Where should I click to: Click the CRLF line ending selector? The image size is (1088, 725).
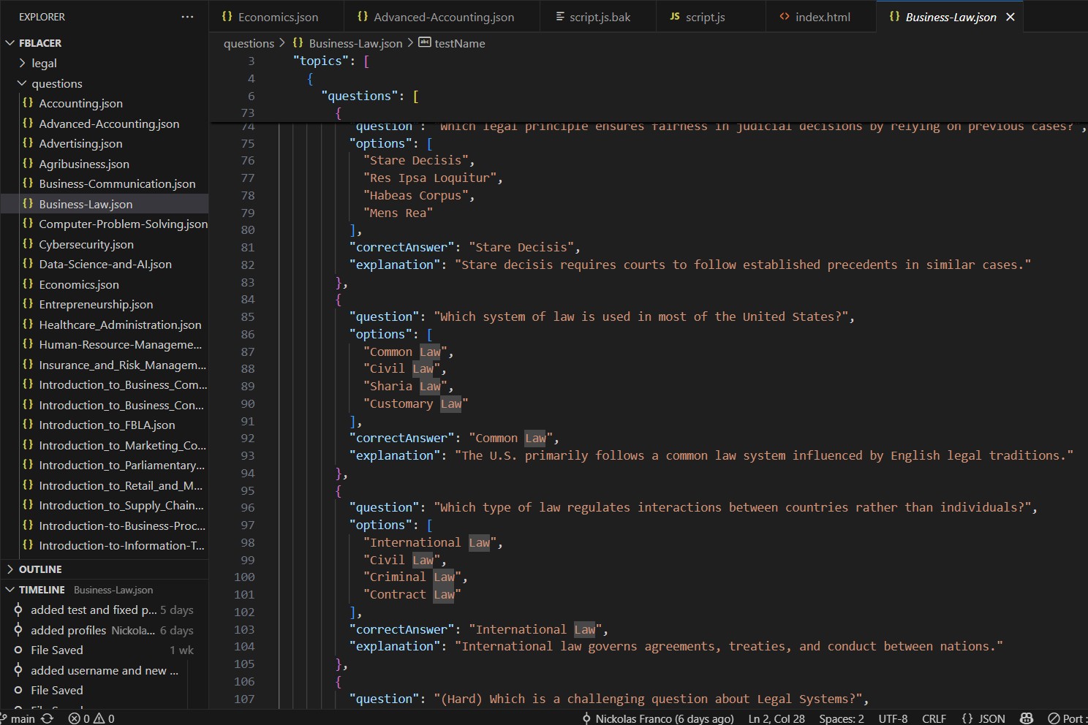tap(934, 718)
